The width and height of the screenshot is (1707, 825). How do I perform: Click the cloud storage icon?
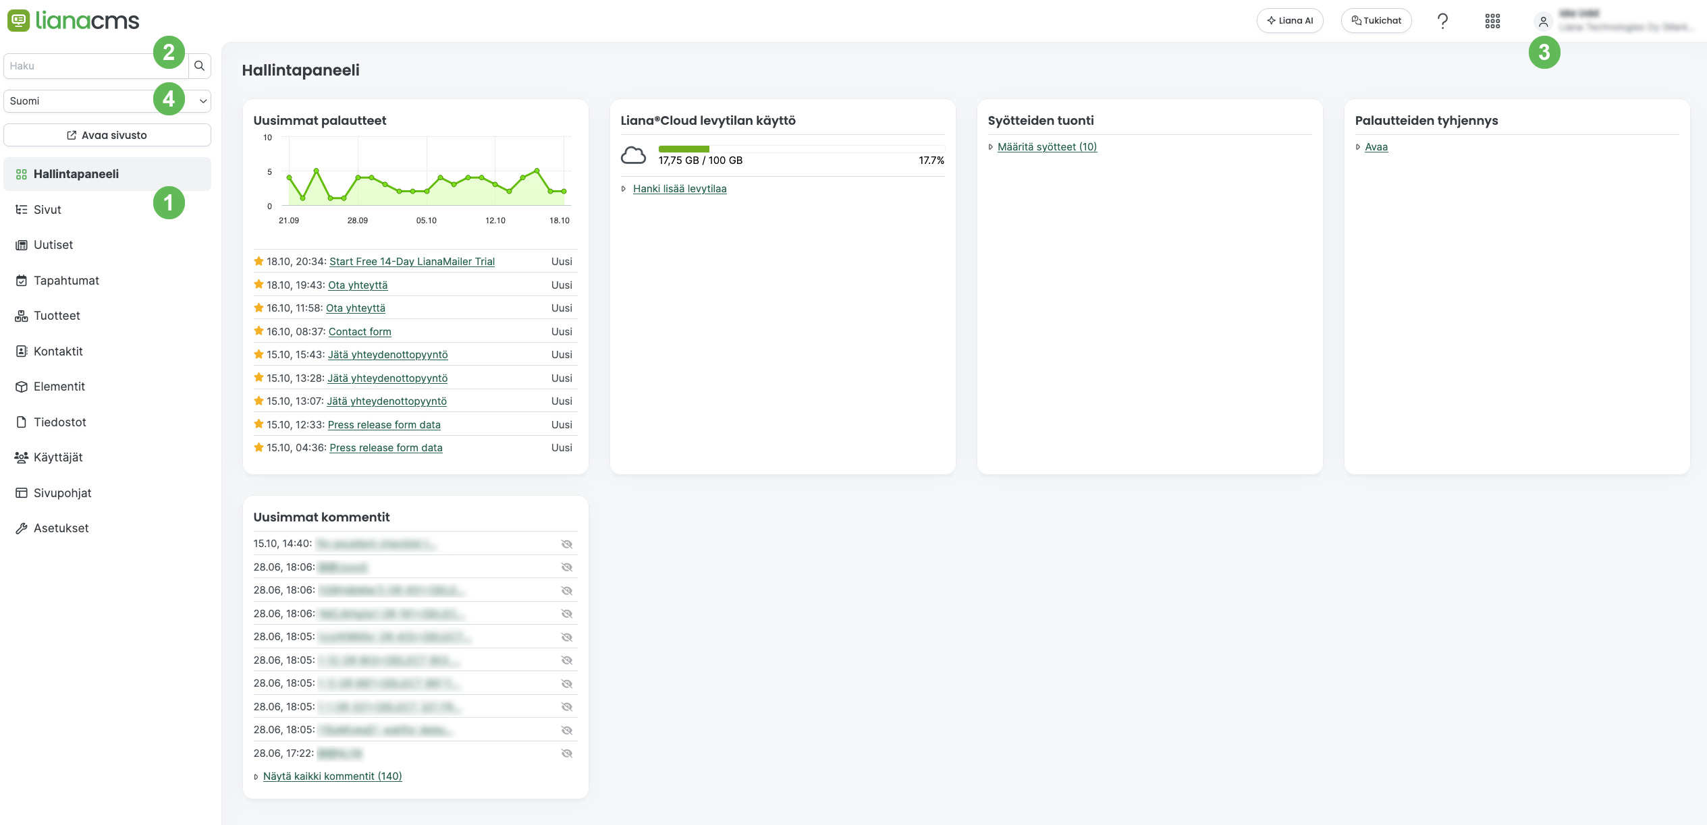pos(633,155)
